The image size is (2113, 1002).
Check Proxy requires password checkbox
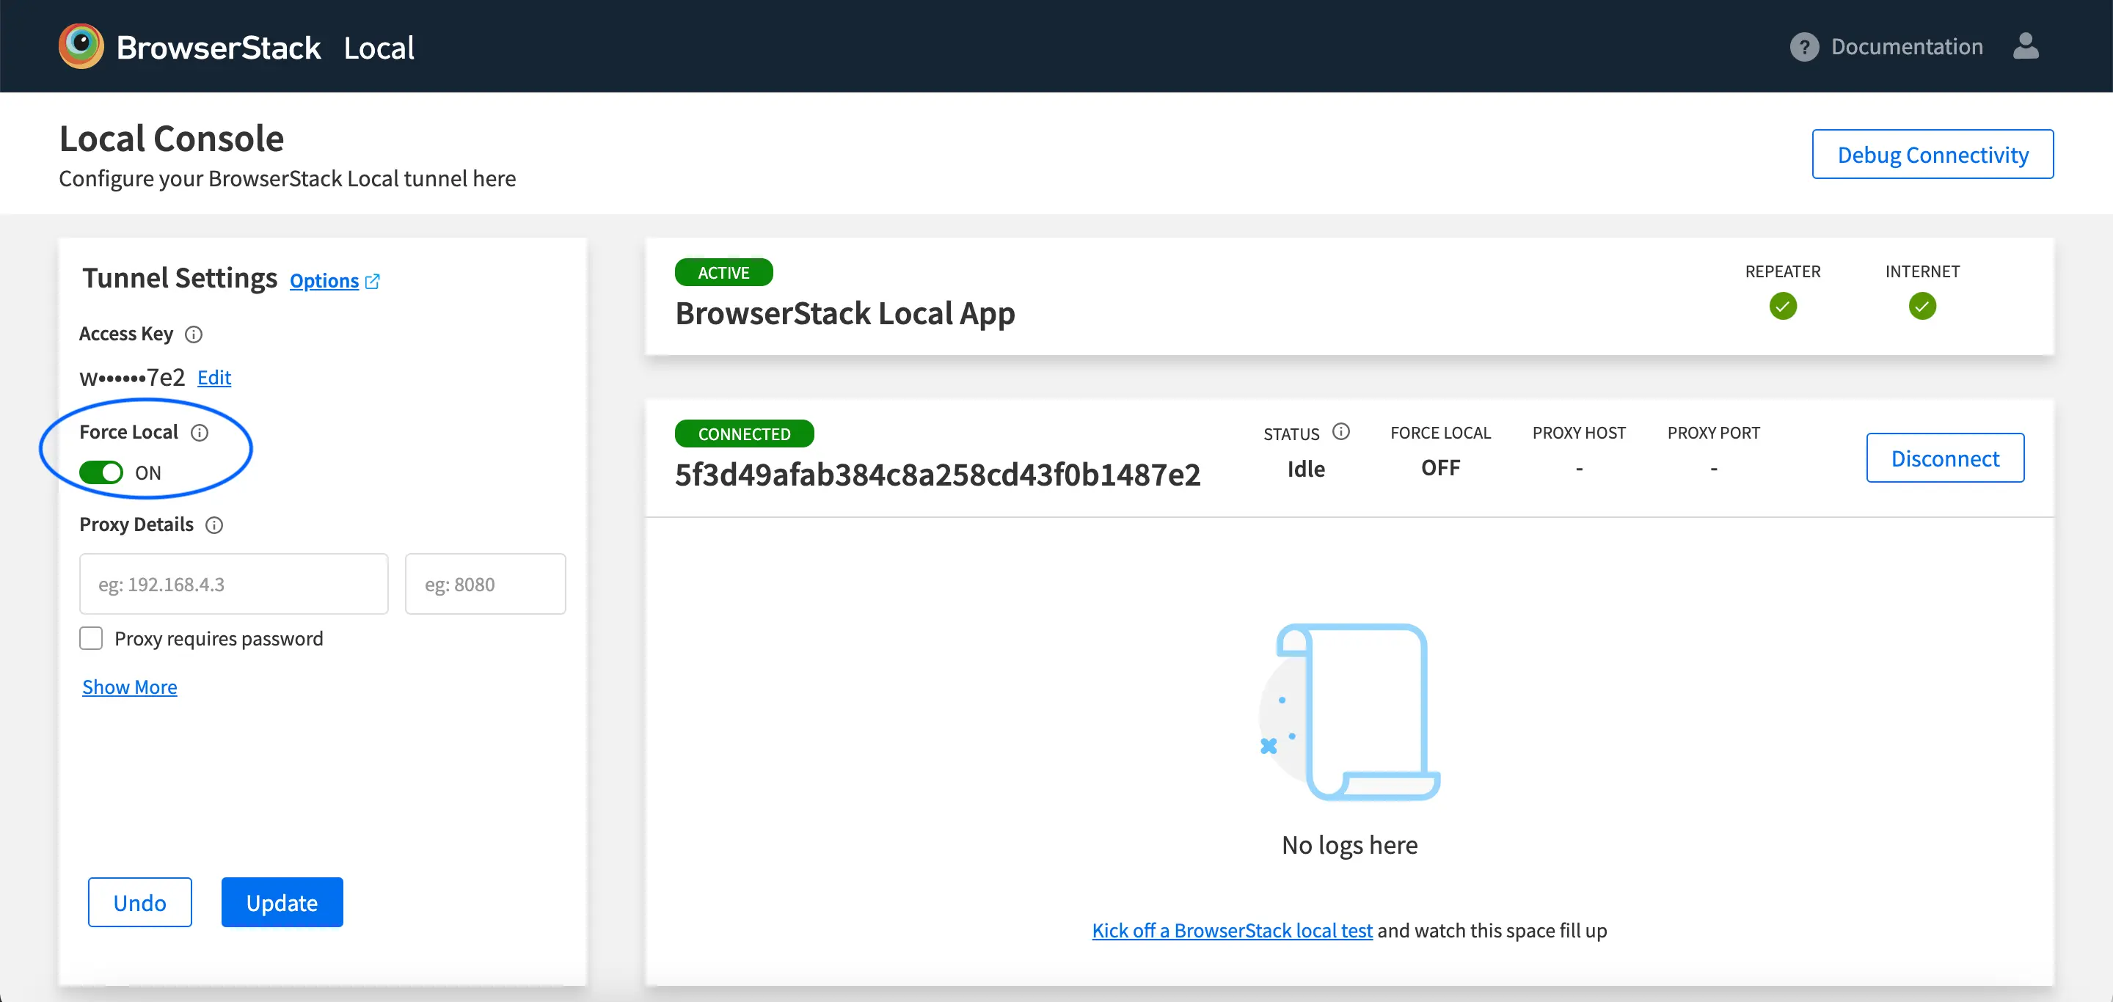(91, 638)
